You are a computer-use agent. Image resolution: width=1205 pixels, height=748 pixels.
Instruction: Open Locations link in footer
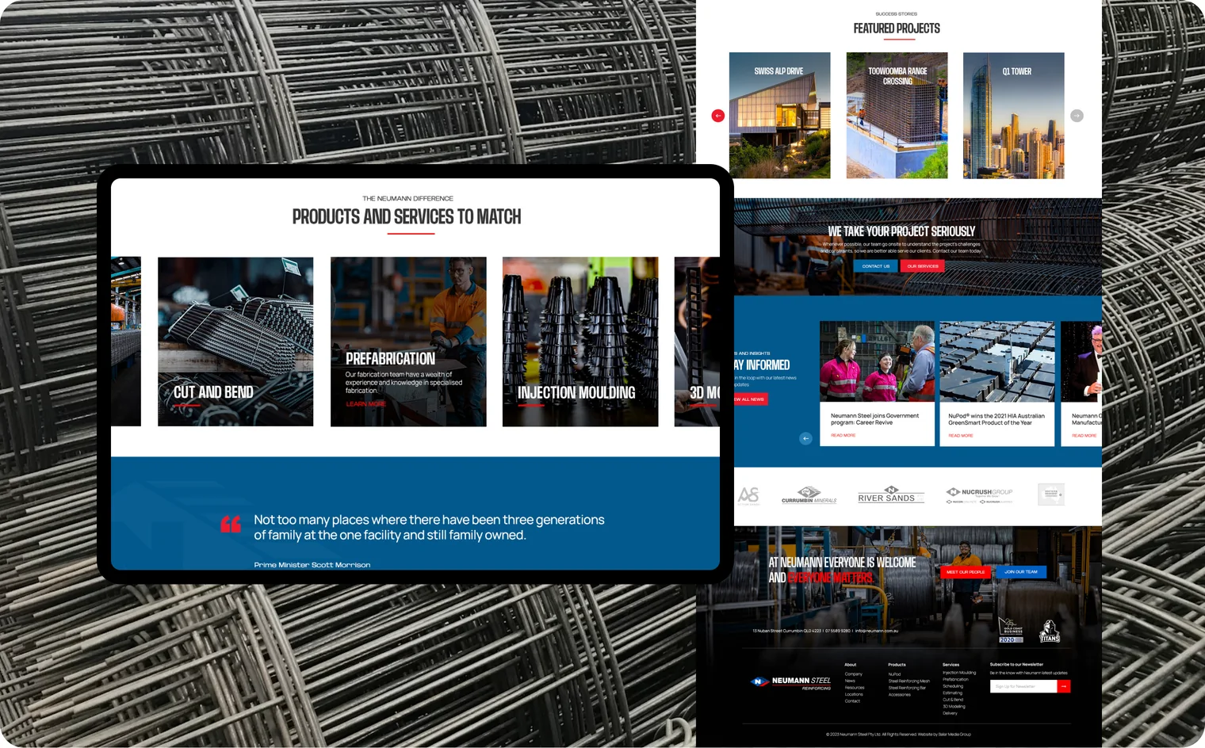[x=854, y=694]
